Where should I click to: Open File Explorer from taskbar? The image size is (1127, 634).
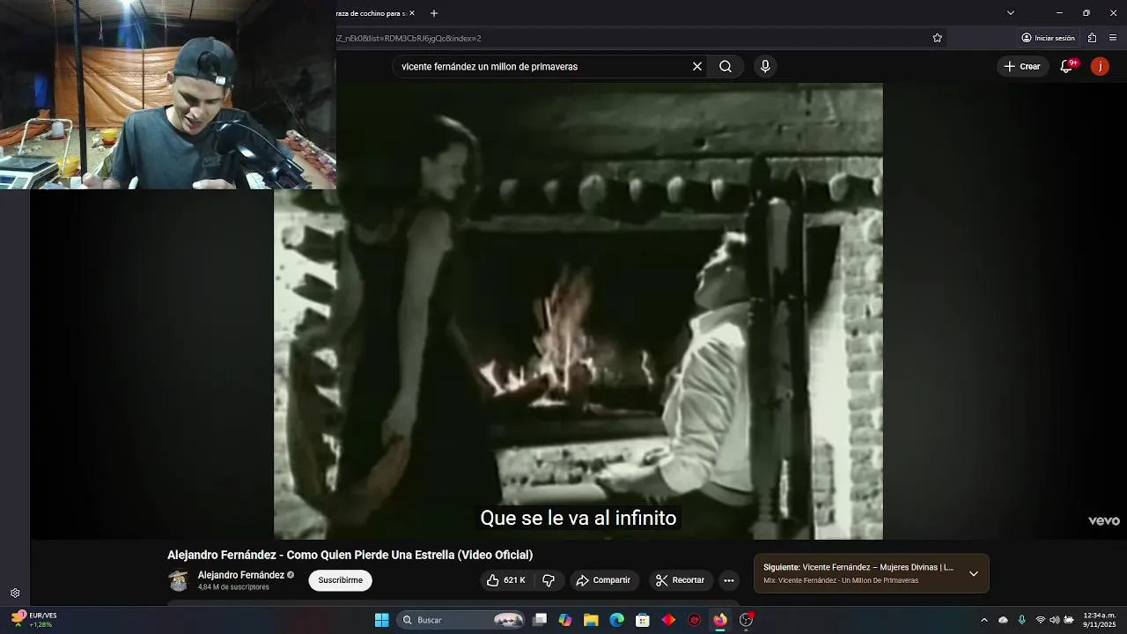[x=591, y=620]
